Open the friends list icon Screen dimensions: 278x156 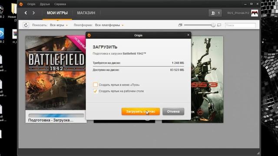215,13
